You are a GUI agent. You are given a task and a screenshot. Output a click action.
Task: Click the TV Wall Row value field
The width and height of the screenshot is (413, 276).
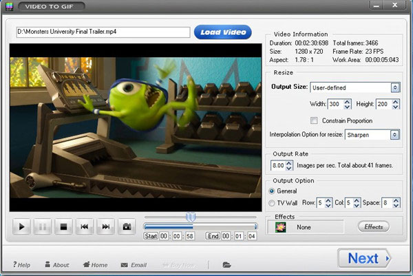click(321, 203)
